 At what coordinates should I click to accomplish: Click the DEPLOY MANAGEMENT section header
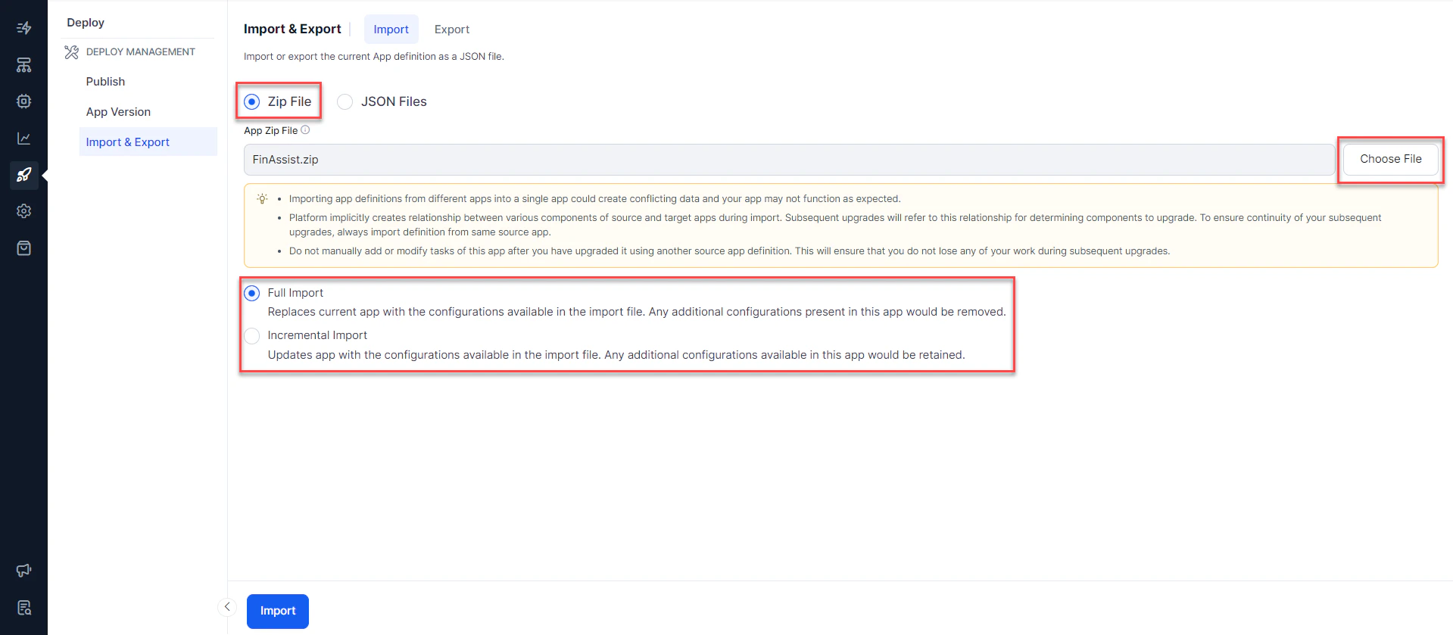141,52
